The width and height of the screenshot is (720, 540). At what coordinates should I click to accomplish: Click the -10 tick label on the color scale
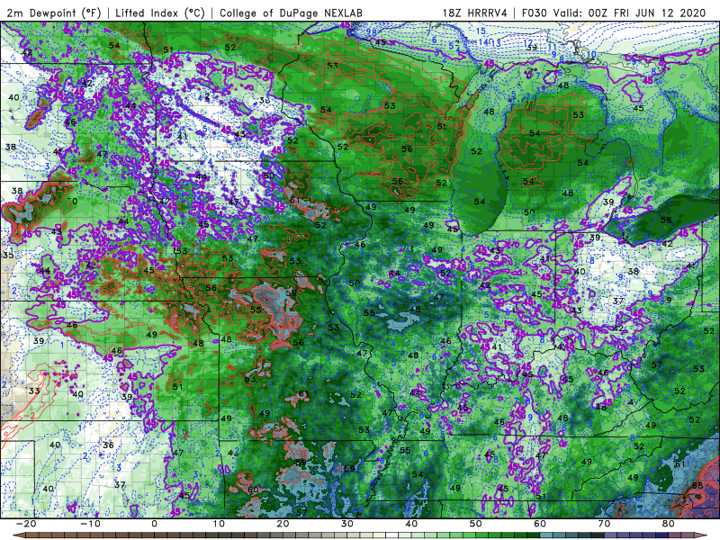[90, 524]
